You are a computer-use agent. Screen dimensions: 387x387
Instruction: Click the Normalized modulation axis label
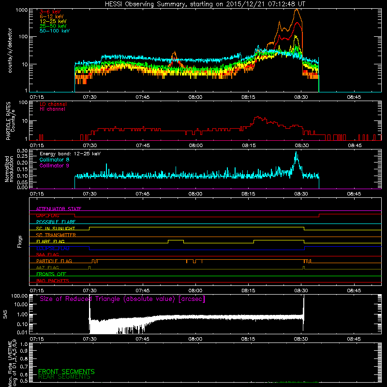[9, 169]
